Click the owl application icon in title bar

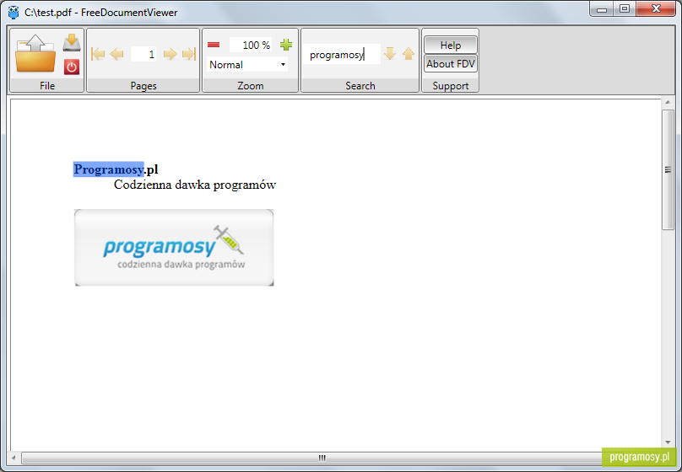(14, 12)
